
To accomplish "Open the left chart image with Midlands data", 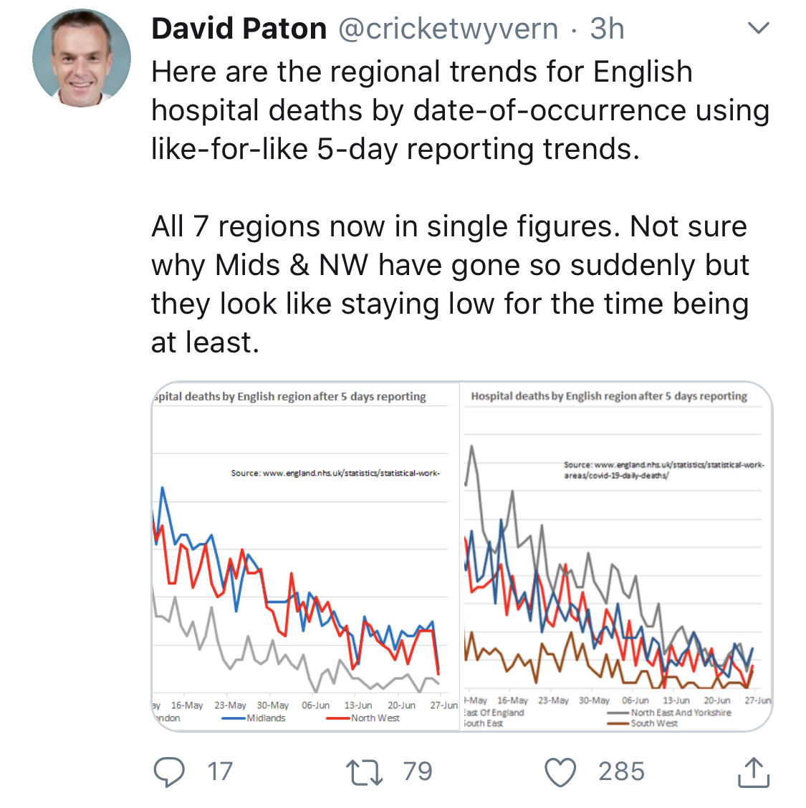I will [305, 556].
